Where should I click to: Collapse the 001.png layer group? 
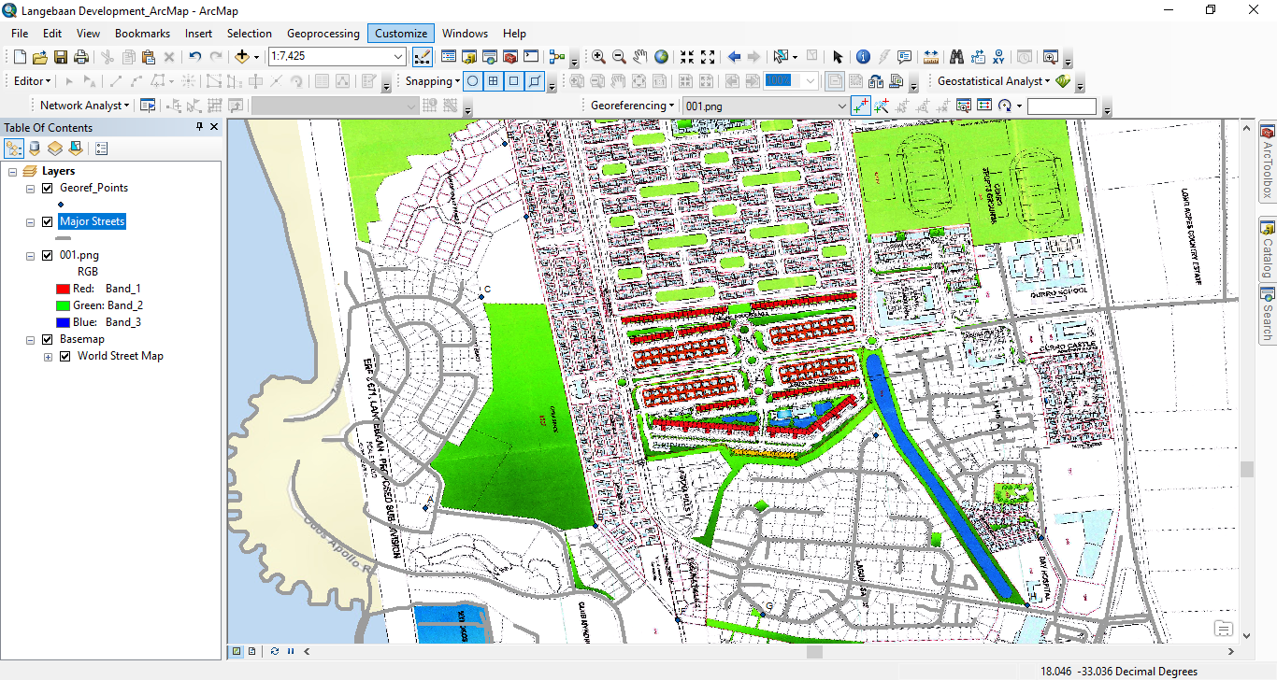29,254
